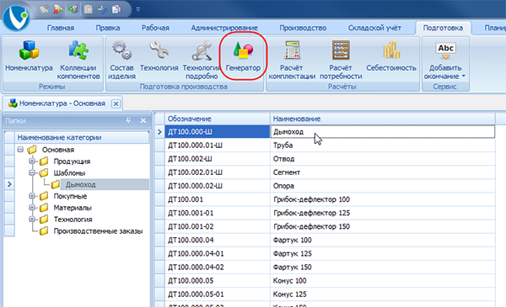The image size is (506, 307).
Task: Select the Производственные заказы folder
Action: point(98,231)
